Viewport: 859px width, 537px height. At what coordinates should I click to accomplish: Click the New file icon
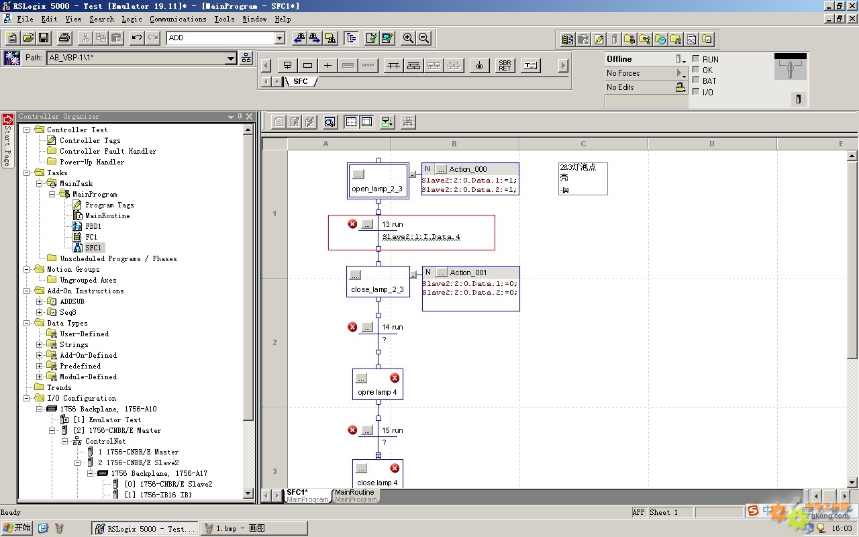(11, 38)
